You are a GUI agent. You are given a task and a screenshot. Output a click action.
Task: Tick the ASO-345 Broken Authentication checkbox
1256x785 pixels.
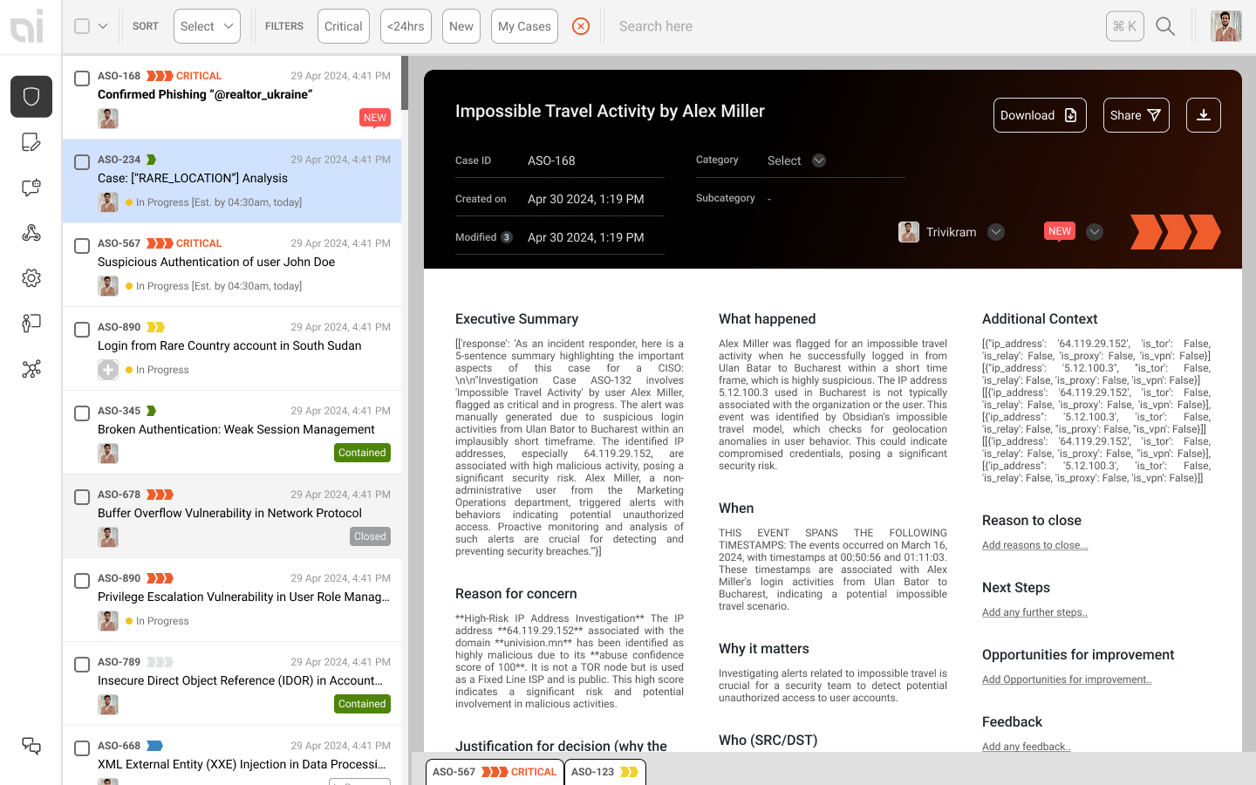pos(82,413)
